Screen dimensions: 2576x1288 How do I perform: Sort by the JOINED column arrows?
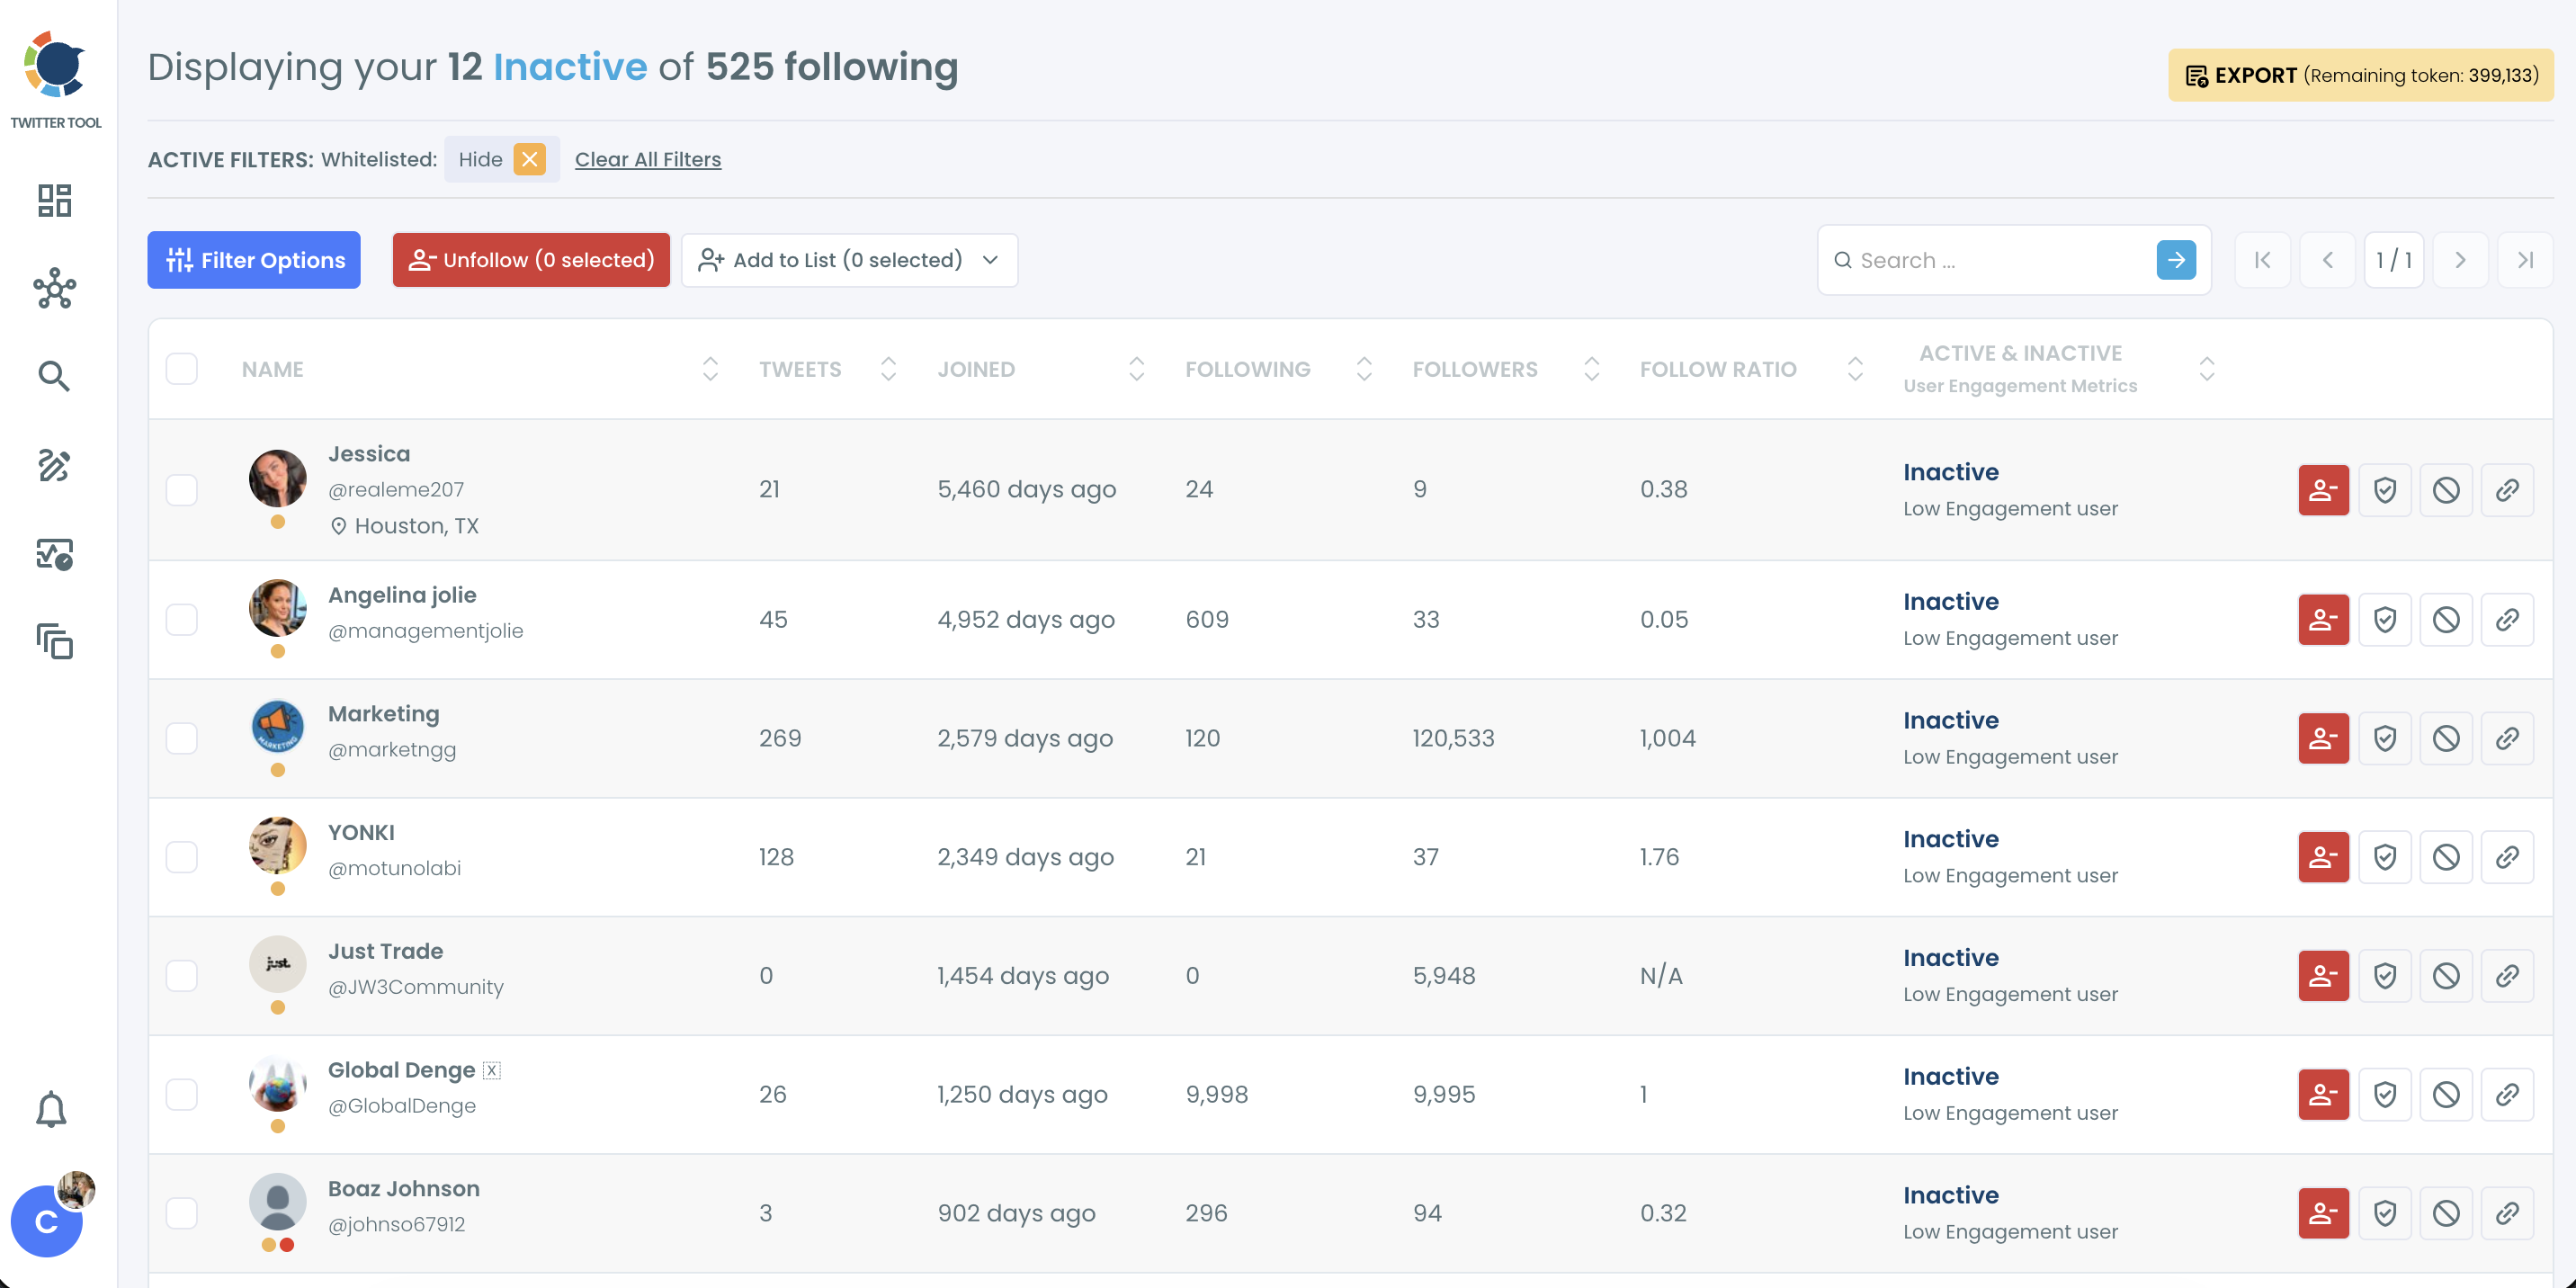[1136, 369]
